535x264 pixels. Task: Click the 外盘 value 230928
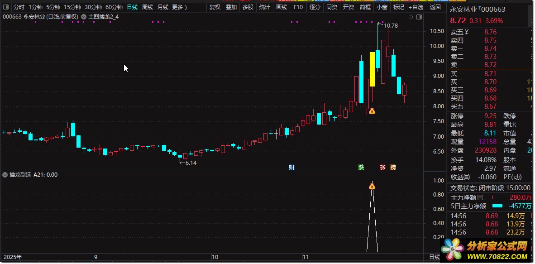point(486,150)
